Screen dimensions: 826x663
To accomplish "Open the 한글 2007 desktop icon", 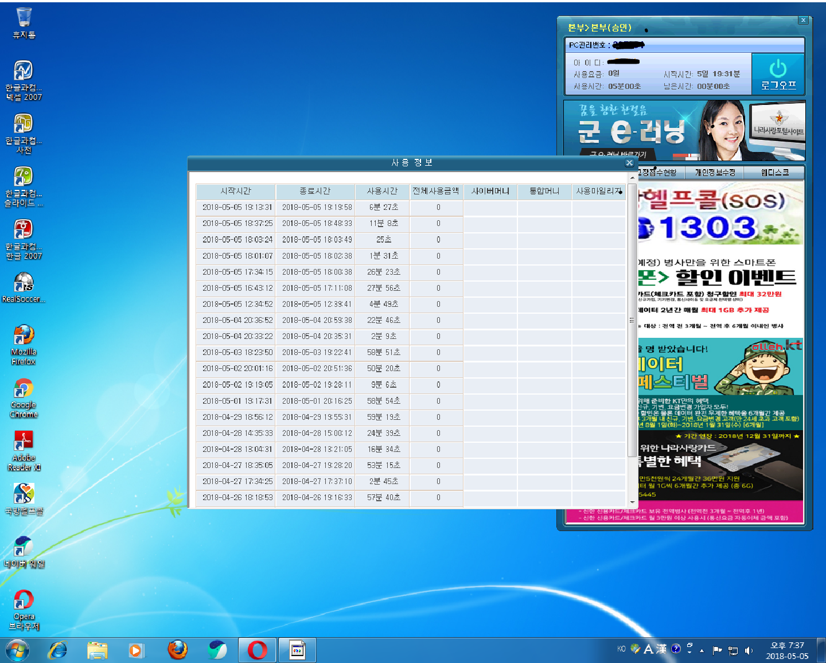I will point(24,239).
